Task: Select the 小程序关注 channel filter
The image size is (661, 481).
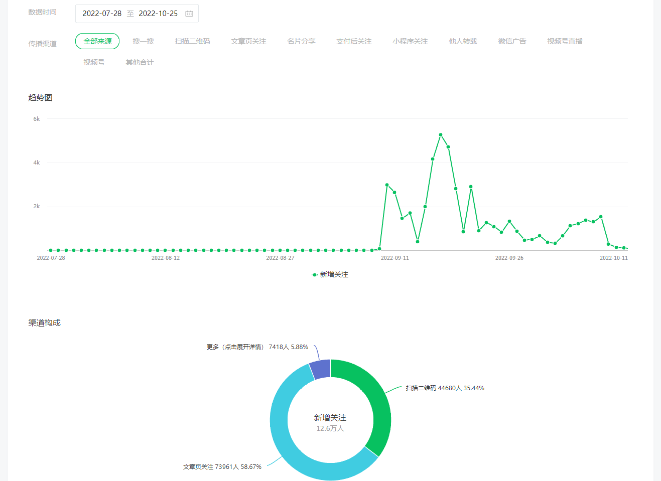Action: (x=410, y=41)
